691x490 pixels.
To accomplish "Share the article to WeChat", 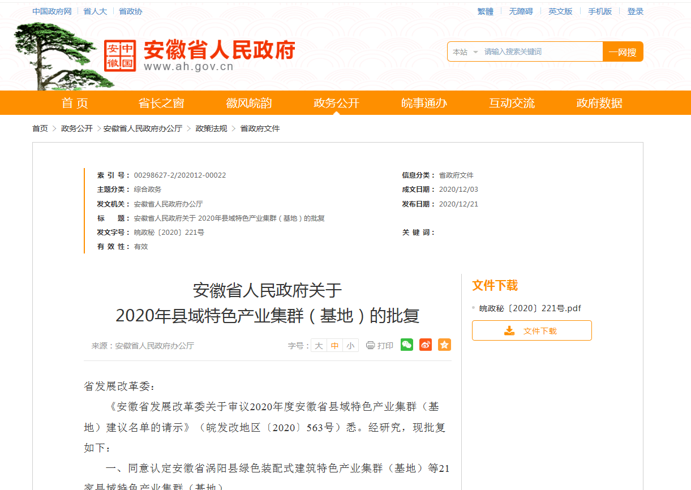I will tap(406, 345).
